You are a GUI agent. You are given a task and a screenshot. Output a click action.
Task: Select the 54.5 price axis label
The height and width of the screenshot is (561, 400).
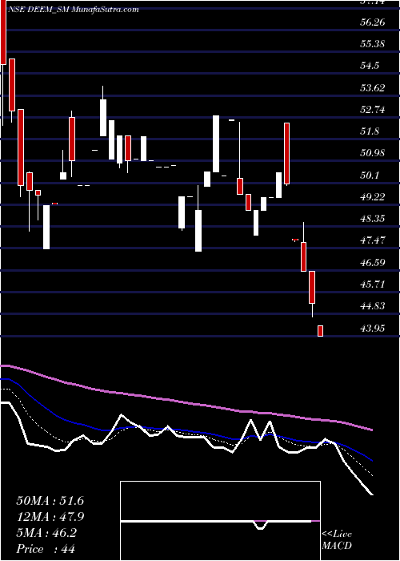click(370, 66)
